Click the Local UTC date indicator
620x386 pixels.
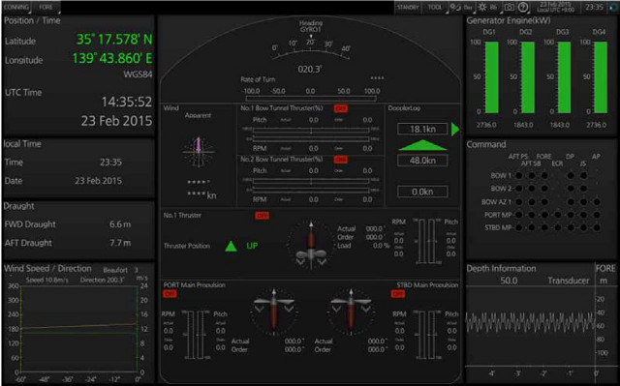(556, 7)
